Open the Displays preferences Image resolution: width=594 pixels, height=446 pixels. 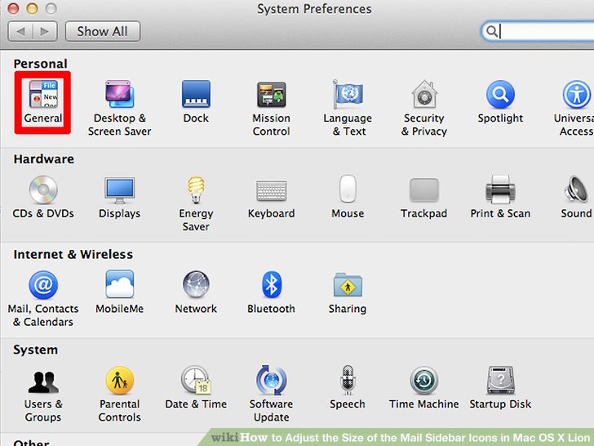120,197
